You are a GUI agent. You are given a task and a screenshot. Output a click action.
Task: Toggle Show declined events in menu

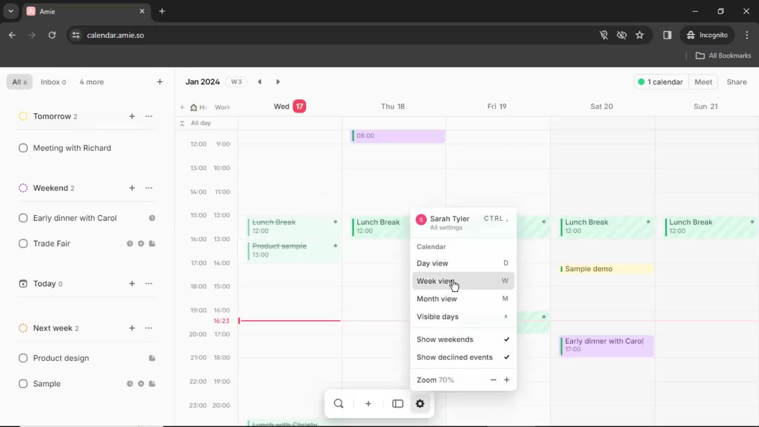click(463, 357)
